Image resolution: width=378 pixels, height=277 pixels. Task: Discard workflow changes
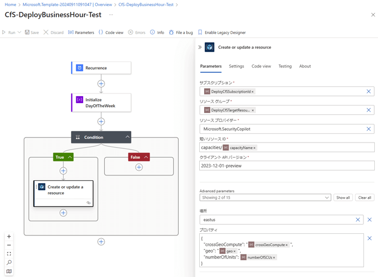point(53,32)
